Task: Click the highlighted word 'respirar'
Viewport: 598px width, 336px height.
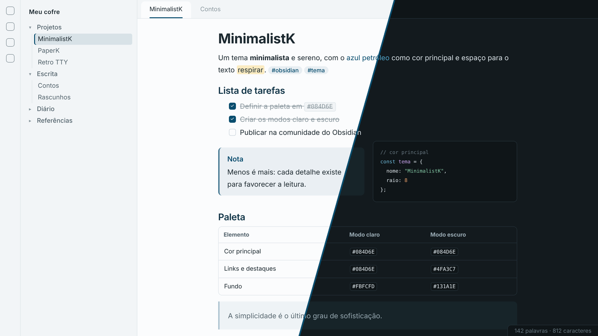Action: tap(250, 70)
